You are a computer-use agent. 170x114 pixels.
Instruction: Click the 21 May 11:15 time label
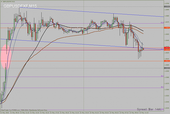tap(25, 113)
